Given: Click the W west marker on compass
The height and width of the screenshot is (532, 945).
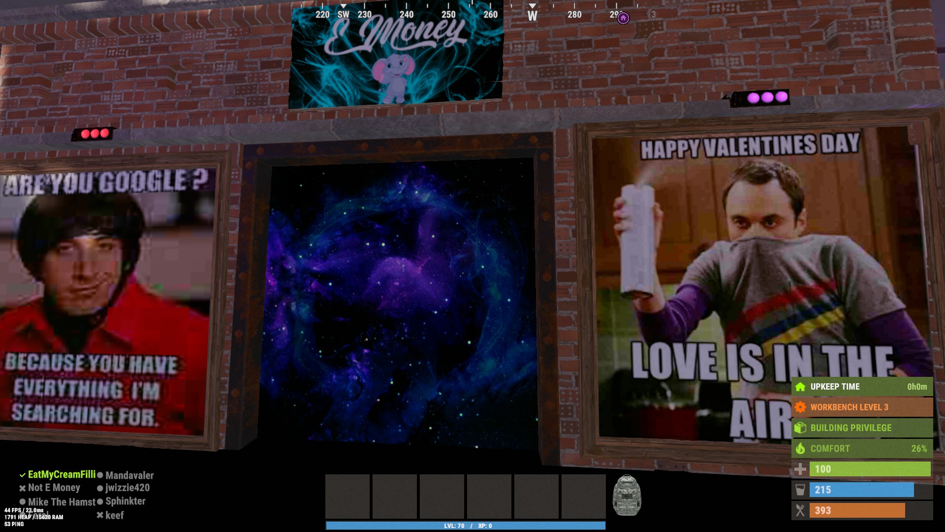Looking at the screenshot, I should pyautogui.click(x=532, y=16).
